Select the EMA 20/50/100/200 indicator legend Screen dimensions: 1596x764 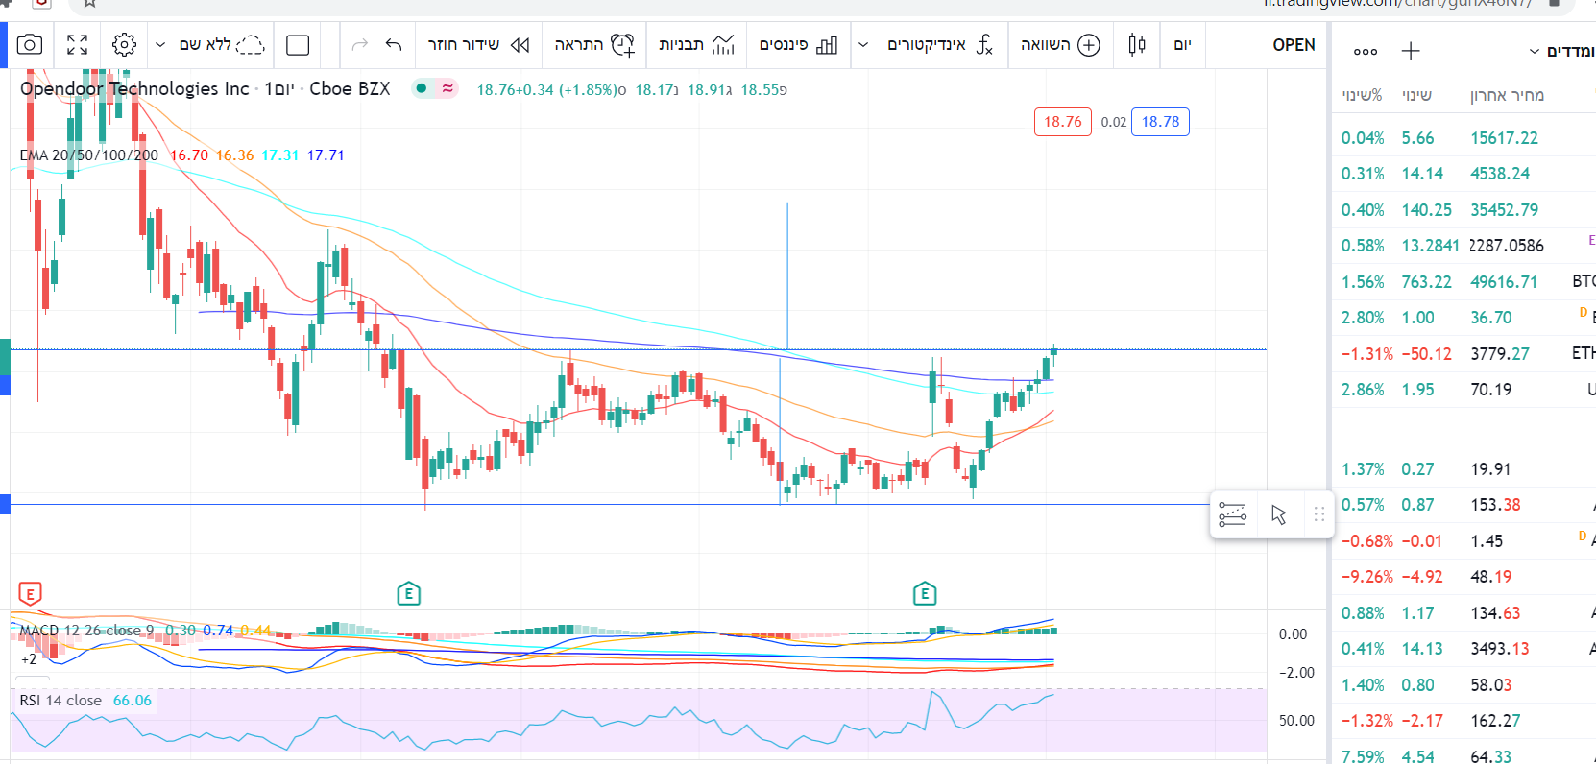[x=88, y=155]
